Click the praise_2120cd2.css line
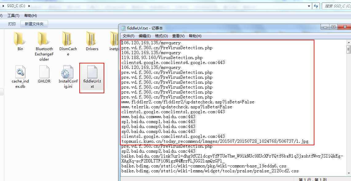The image size is (351, 181). pyautogui.click(x=210, y=171)
